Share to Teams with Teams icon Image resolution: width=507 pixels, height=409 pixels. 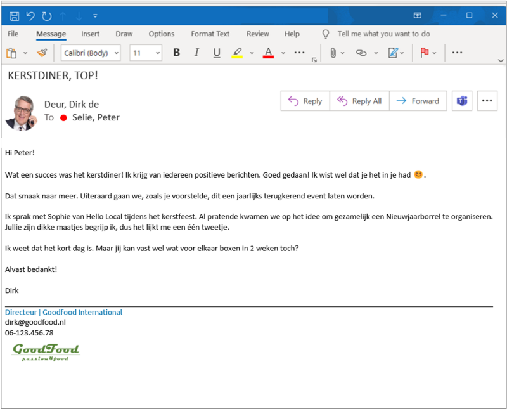pyautogui.click(x=462, y=101)
